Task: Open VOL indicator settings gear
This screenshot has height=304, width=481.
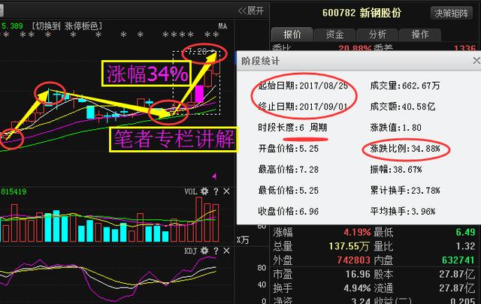Action: click(204, 191)
